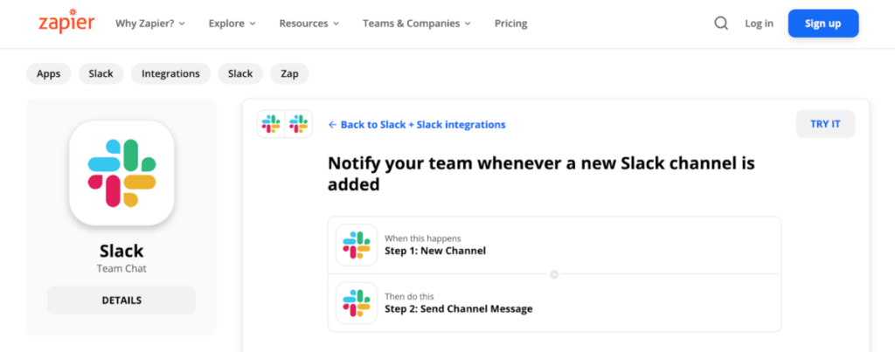Open the search magnifier icon
This screenshot has width=895, height=352.
pos(721,24)
